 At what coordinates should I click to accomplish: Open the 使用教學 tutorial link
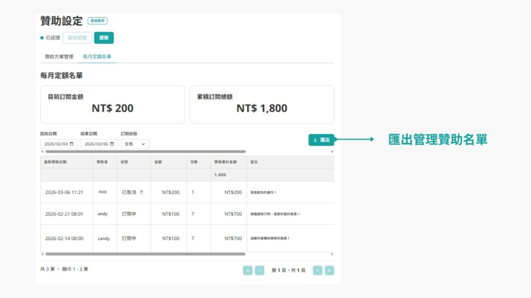[97, 21]
